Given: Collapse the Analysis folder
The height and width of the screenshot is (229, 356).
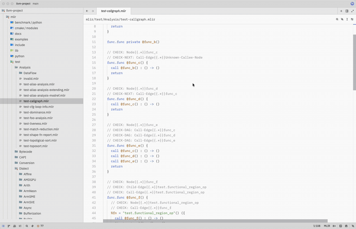Looking at the screenshot, I should click(x=25, y=67).
